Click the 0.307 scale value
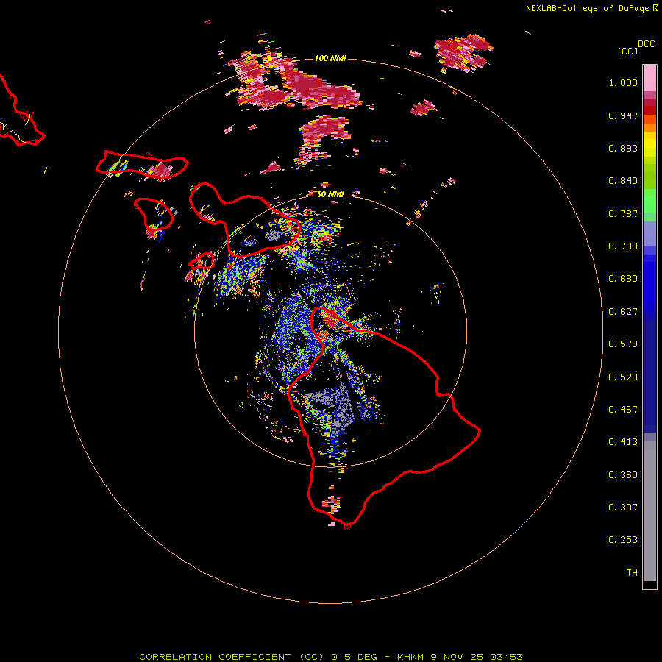Screen dimensions: 662x662 [x=623, y=508]
